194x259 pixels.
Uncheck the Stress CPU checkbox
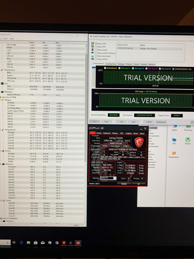pos(96,43)
